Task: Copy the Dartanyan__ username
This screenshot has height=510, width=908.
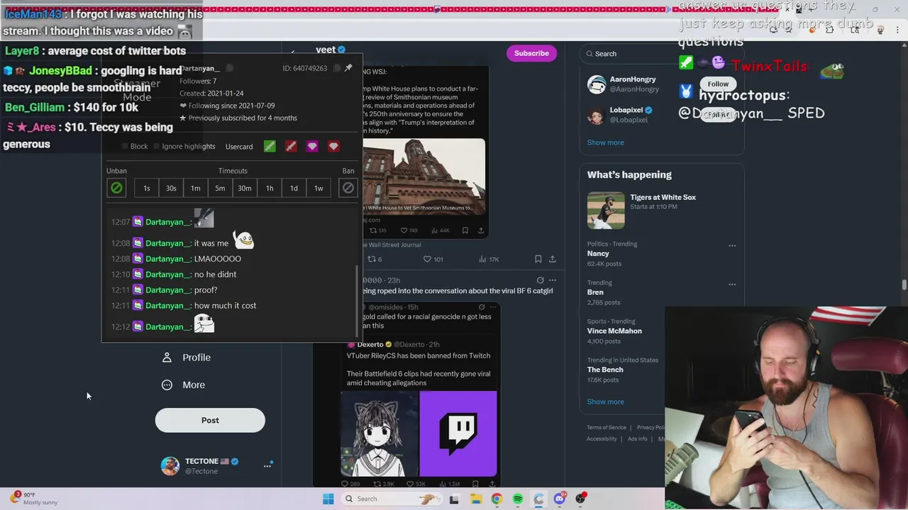Action: coord(229,68)
